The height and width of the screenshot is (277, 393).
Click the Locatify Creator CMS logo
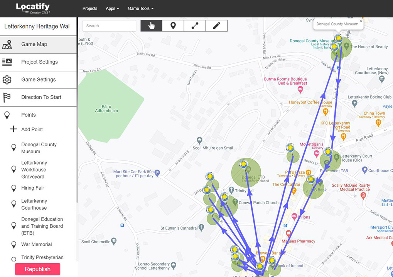pyautogui.click(x=33, y=8)
